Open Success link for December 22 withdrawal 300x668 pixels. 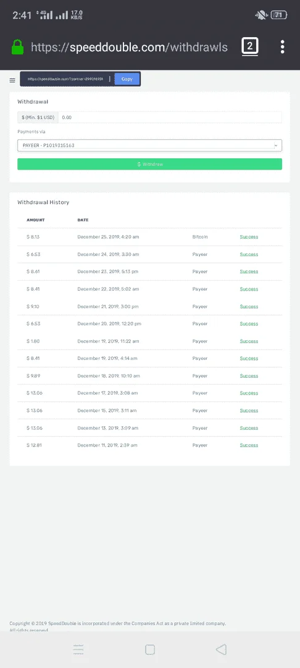click(x=249, y=289)
